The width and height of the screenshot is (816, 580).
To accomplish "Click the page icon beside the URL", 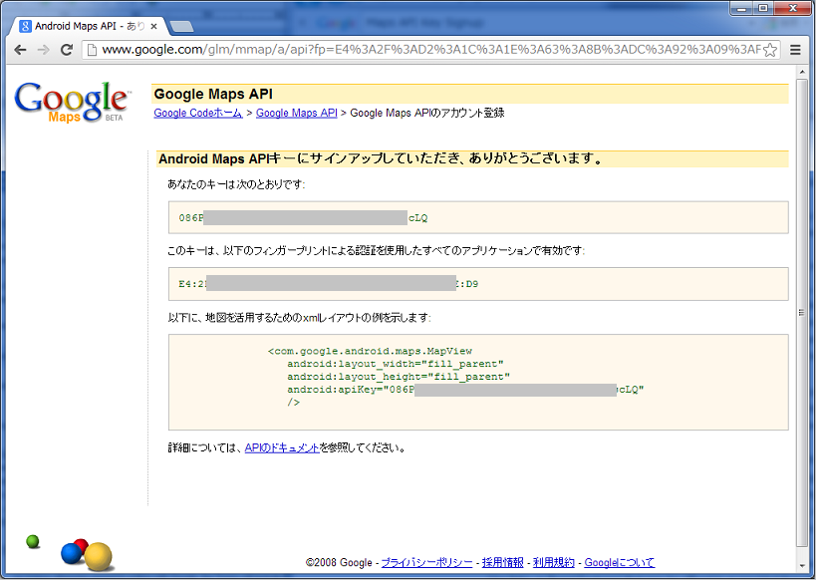I will point(92,50).
